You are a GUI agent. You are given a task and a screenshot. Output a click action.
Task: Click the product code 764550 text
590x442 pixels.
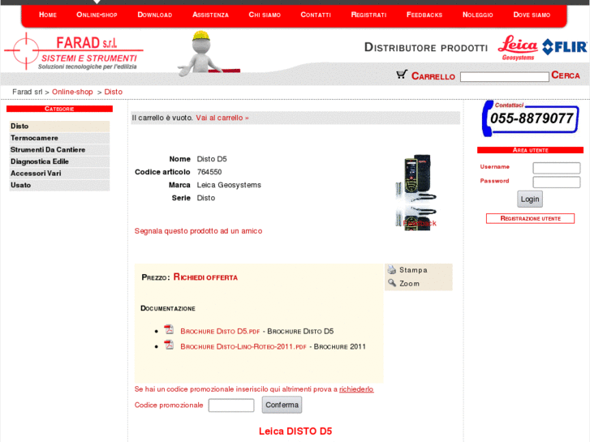coord(209,172)
